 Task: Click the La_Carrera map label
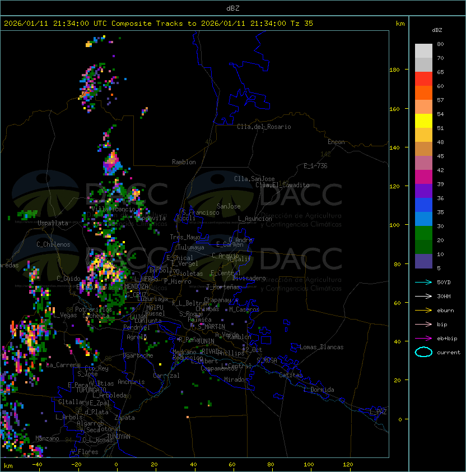click(63, 365)
